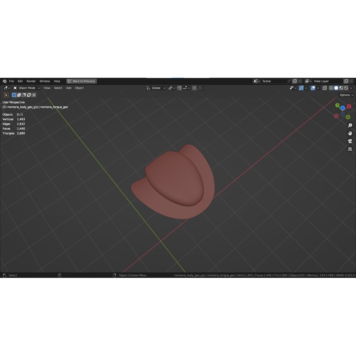
Task: Open the view layer browse dropdown
Action: [x=308, y=81]
